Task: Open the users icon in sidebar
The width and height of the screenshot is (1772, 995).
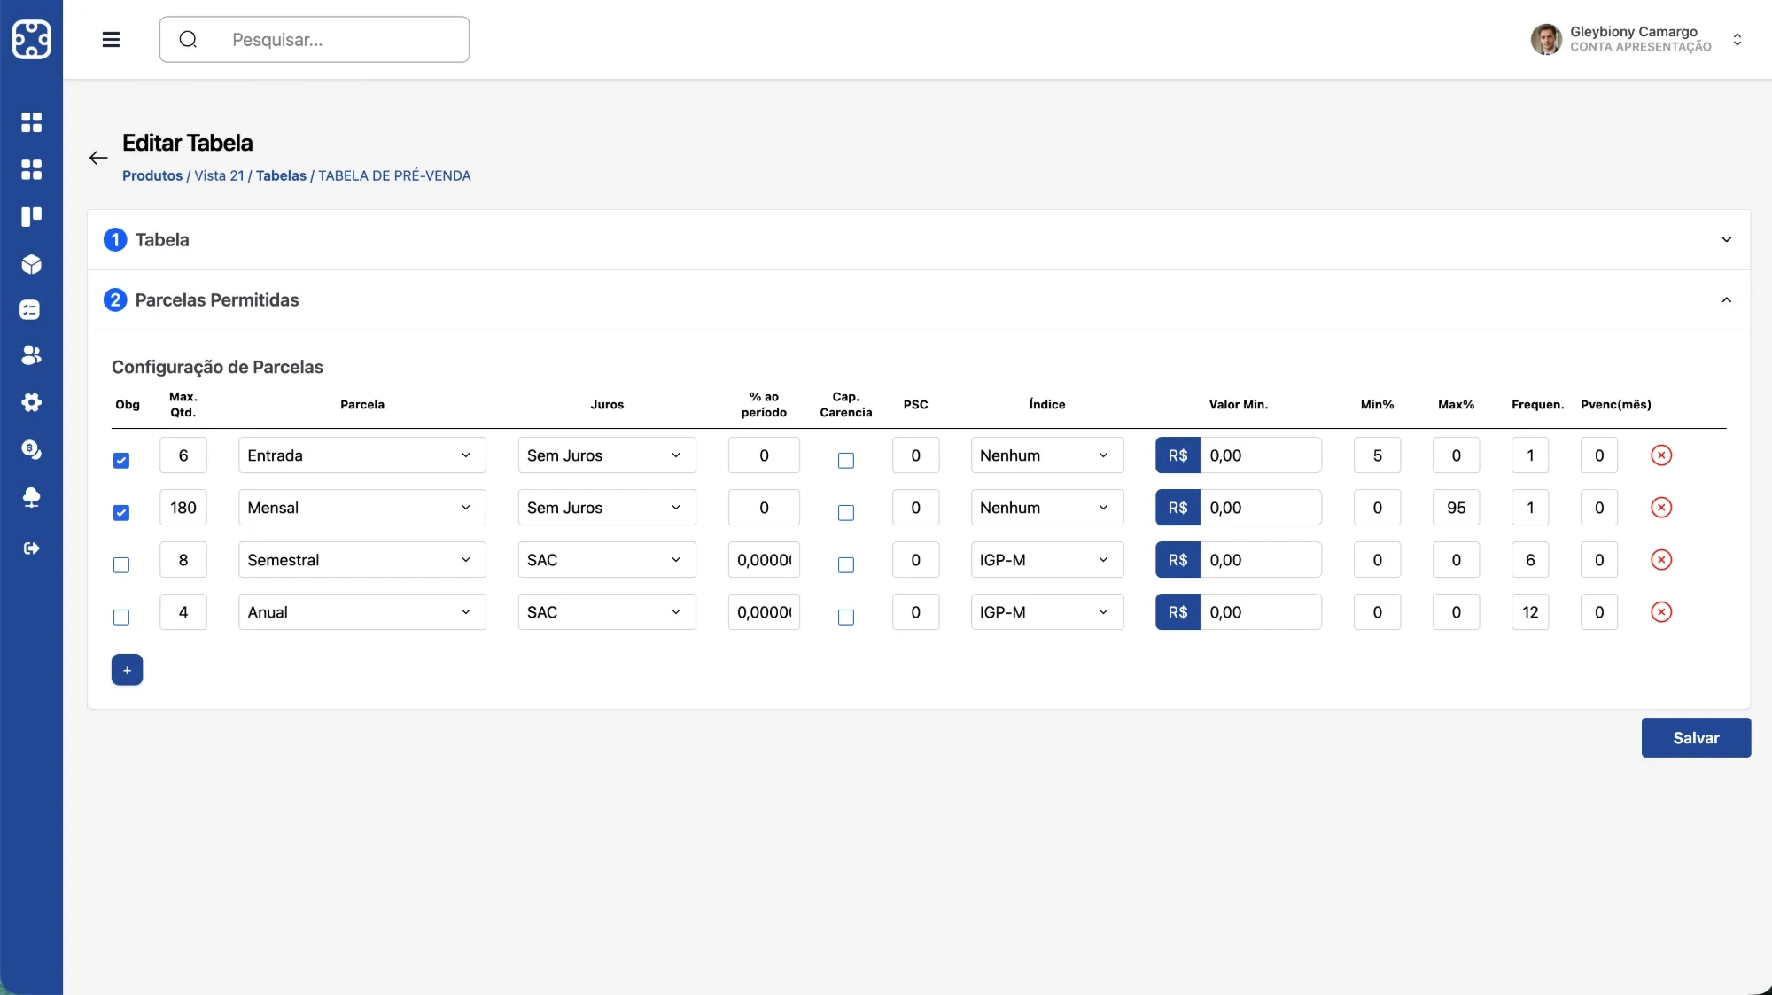Action: (32, 355)
